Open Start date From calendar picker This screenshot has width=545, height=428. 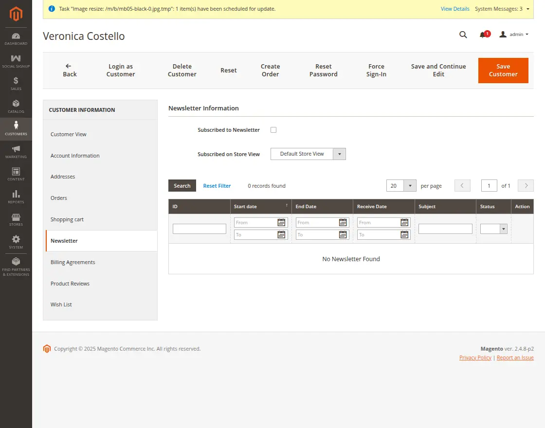tap(281, 223)
